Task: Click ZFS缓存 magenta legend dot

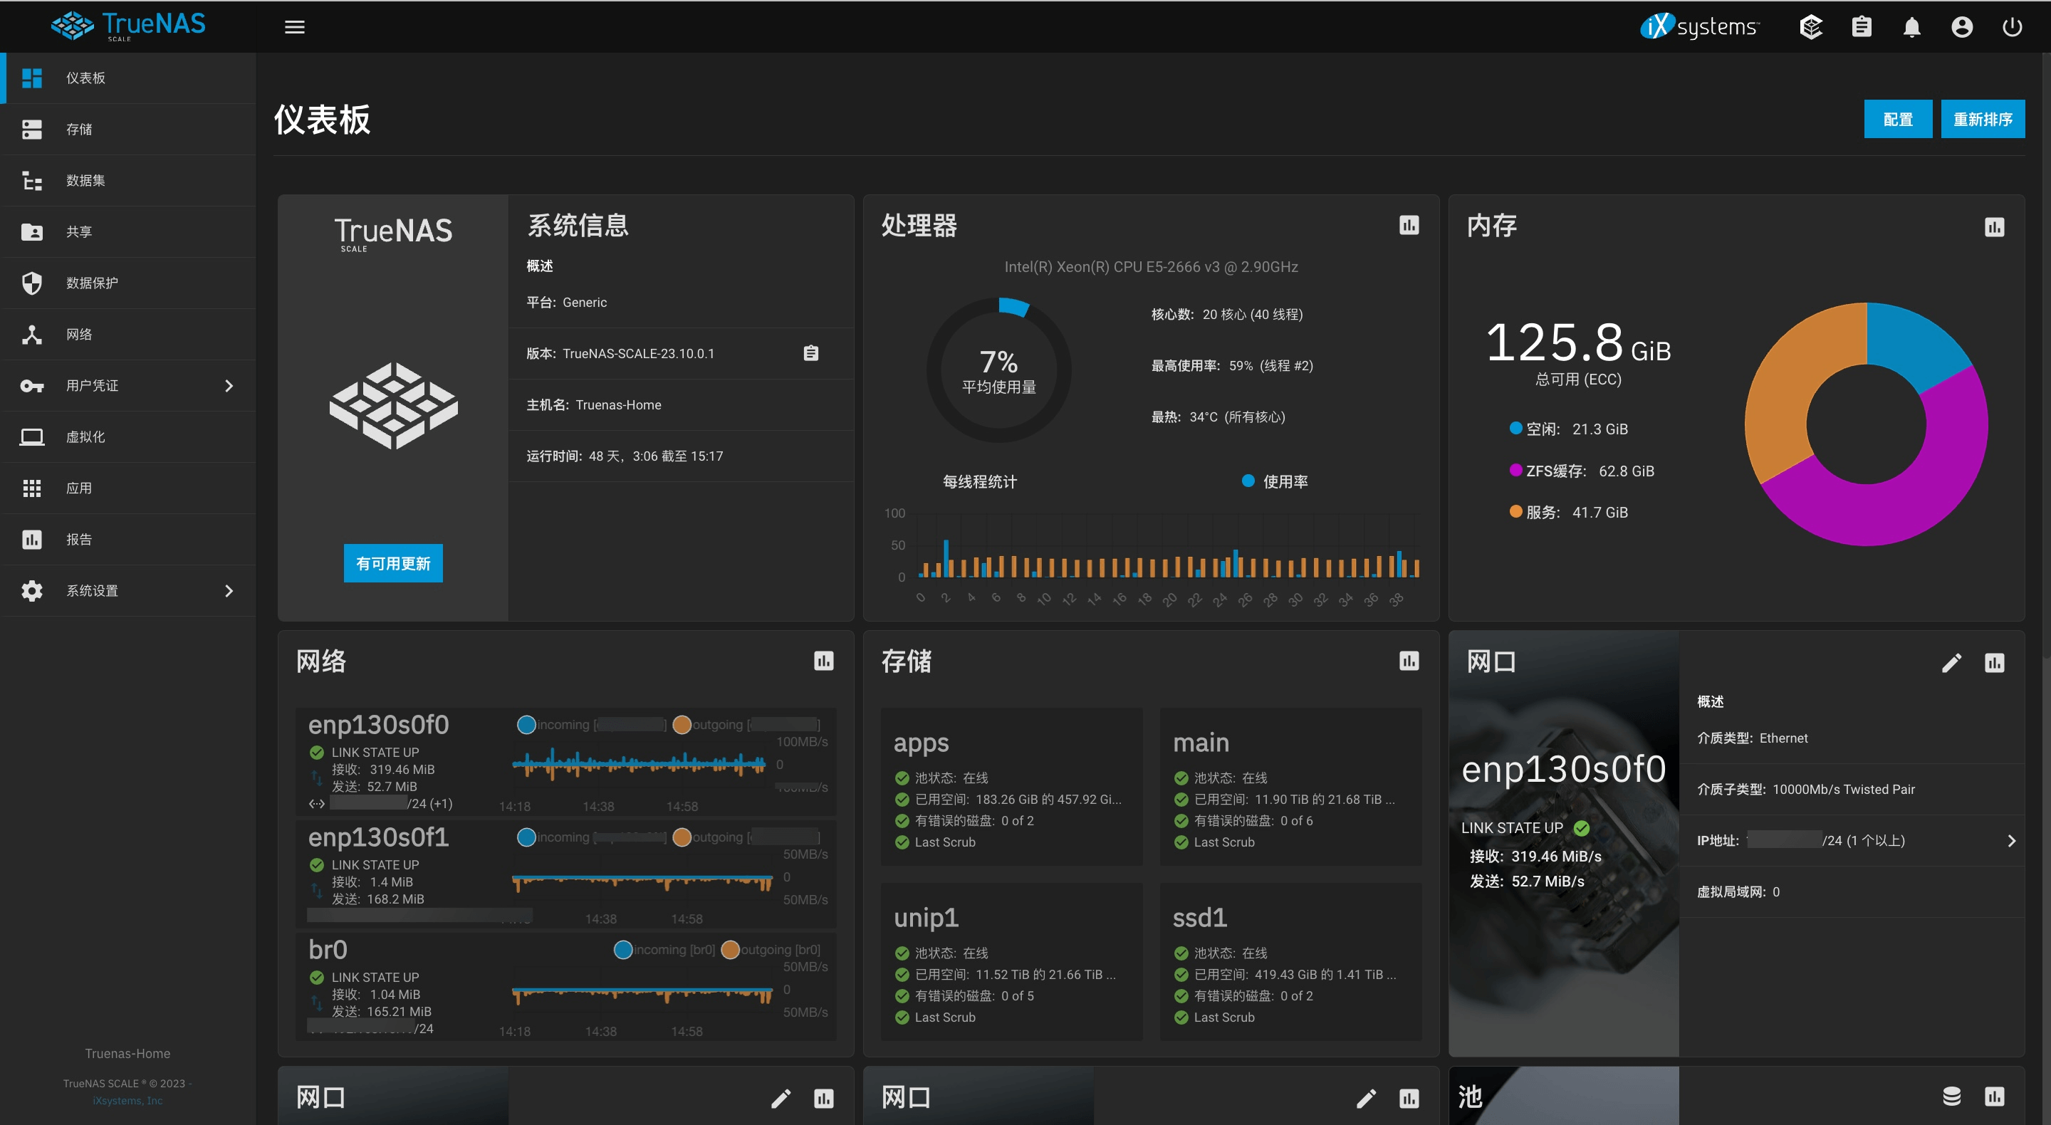Action: 1515,470
